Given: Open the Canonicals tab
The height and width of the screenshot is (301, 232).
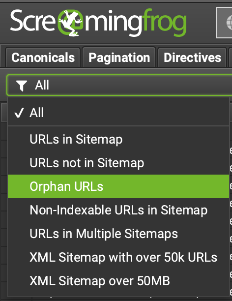Looking at the screenshot, I should point(43,58).
